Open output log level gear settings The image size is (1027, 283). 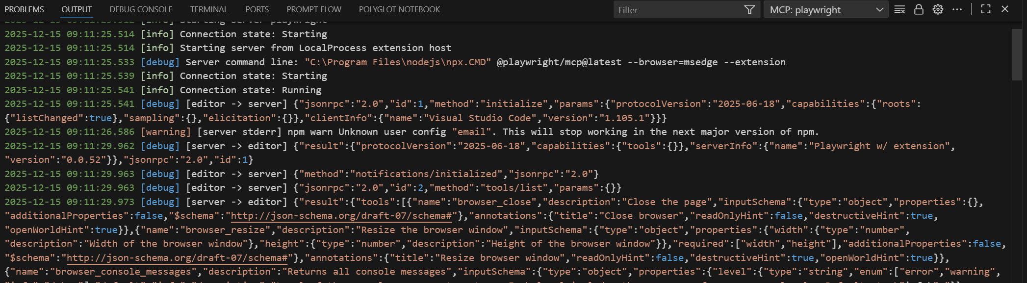pyautogui.click(x=938, y=9)
